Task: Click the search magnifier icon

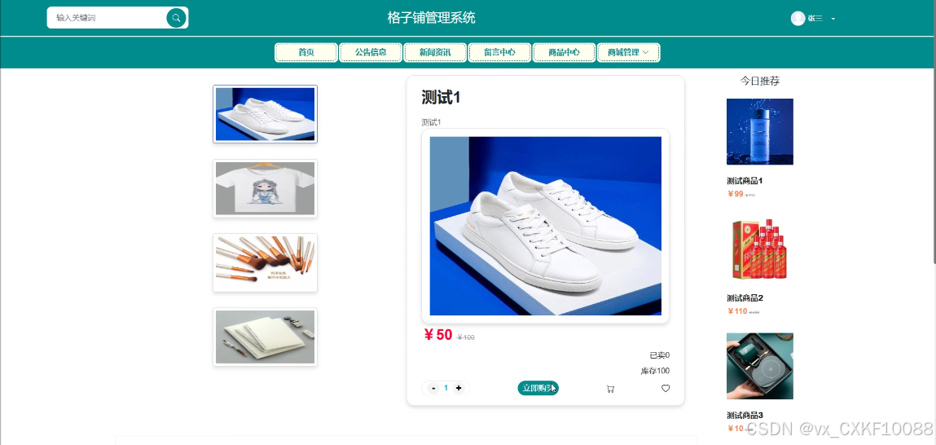Action: coord(176,18)
